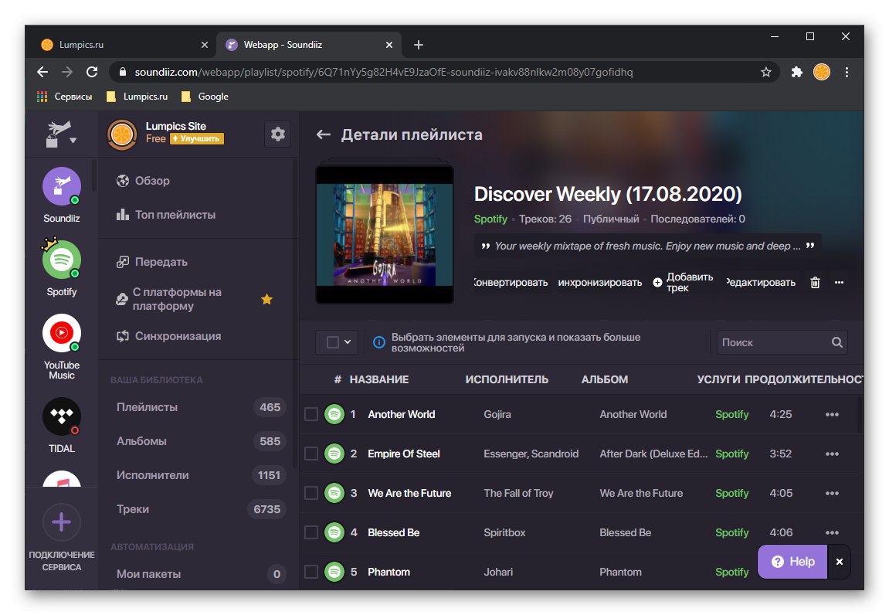This screenshot has height=615, width=889.
Task: Select the Spotify service icon
Action: click(x=62, y=260)
